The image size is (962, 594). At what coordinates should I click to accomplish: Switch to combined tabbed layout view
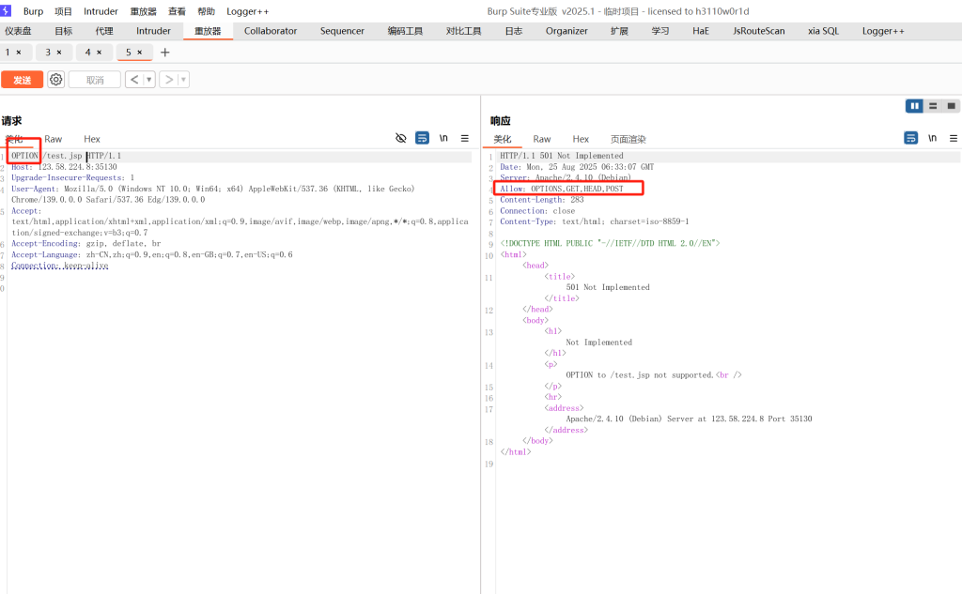tap(951, 106)
